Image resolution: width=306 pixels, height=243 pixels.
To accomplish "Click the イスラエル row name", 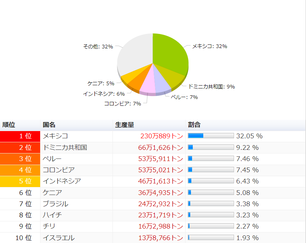I will [59, 238].
